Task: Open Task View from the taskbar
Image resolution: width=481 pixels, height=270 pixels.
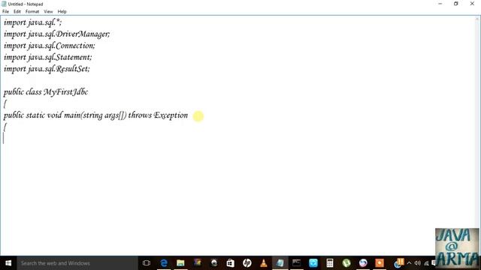Action: [x=147, y=263]
